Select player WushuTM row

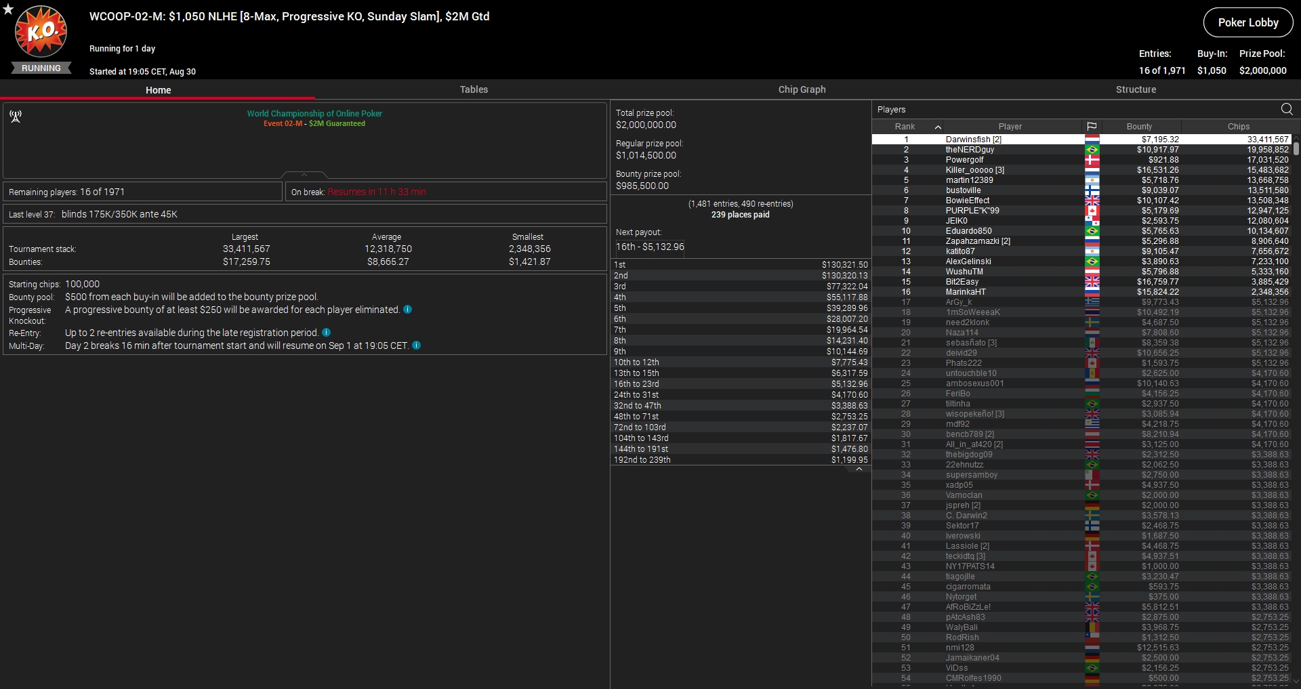tap(1082, 272)
